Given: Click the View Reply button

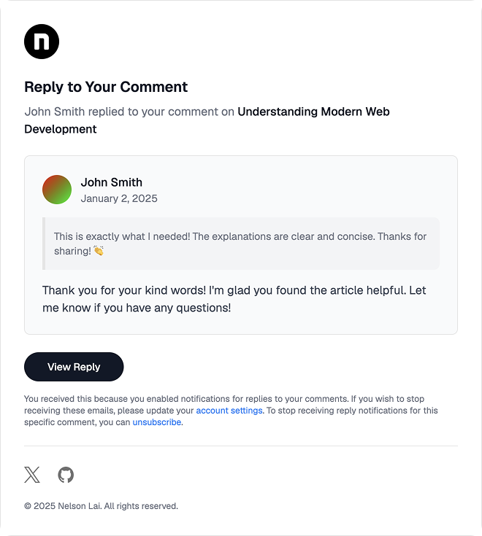Looking at the screenshot, I should coord(74,367).
